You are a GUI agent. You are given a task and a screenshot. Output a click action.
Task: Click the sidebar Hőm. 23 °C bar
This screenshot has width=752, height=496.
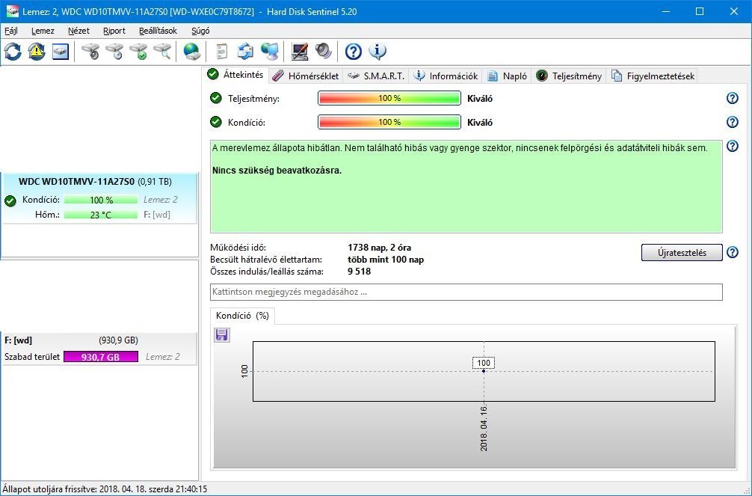tap(101, 215)
